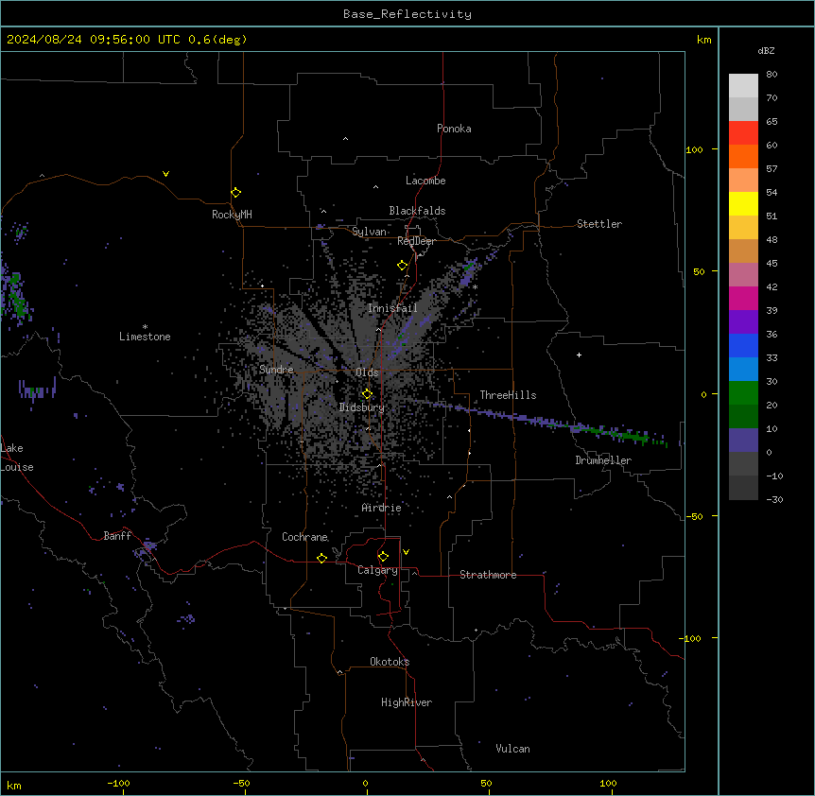Click the Ponoka city label
The width and height of the screenshot is (815, 796).
point(454,129)
